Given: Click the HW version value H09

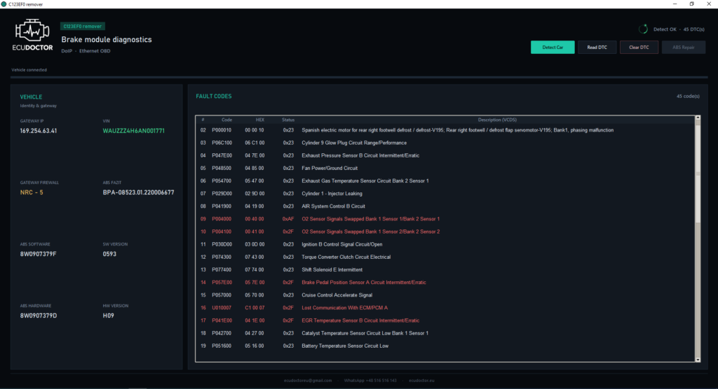Looking at the screenshot, I should pos(108,316).
